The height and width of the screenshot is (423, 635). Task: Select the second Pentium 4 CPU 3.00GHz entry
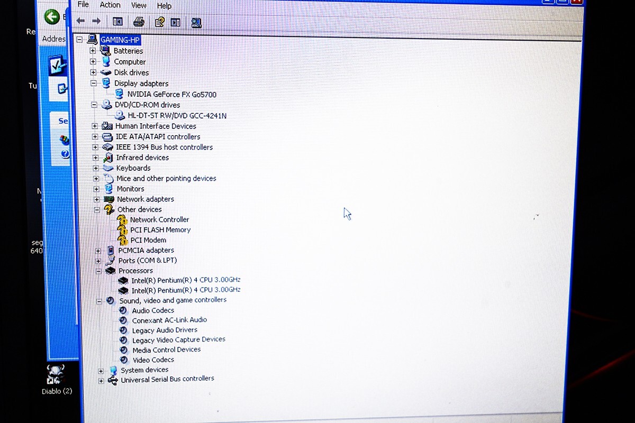(186, 290)
